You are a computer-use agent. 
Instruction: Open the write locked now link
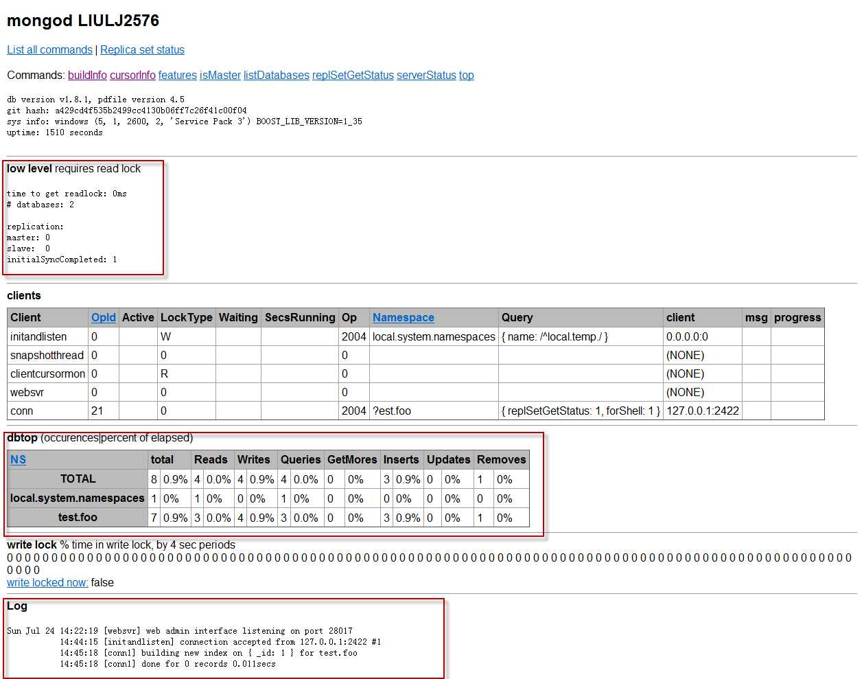click(x=47, y=582)
